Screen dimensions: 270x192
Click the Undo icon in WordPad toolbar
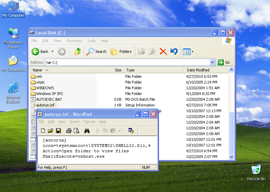point(121,131)
